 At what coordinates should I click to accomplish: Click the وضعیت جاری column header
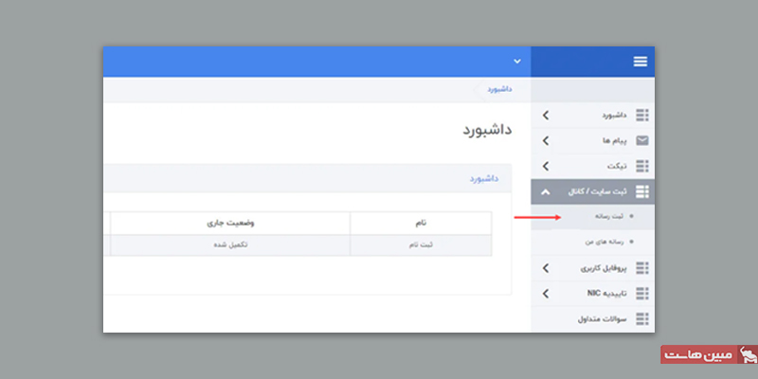(x=230, y=223)
